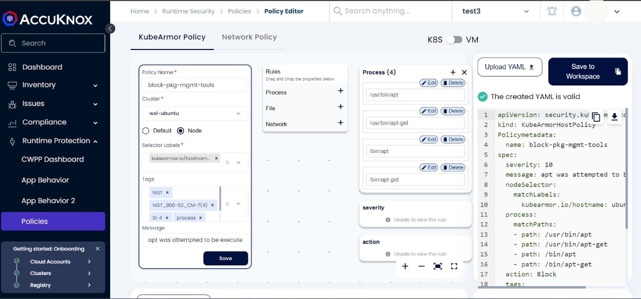This screenshot has height=299, width=641.
Task: Expand the Issues sidebar menu
Action: [x=95, y=104]
